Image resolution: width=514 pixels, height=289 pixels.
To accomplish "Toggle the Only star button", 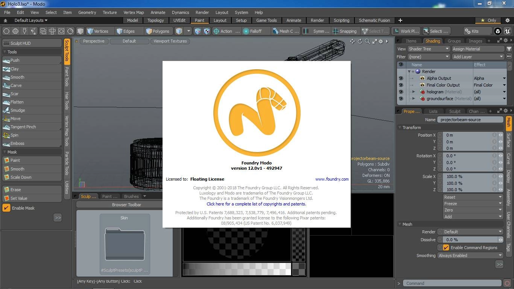I will pos(488,20).
